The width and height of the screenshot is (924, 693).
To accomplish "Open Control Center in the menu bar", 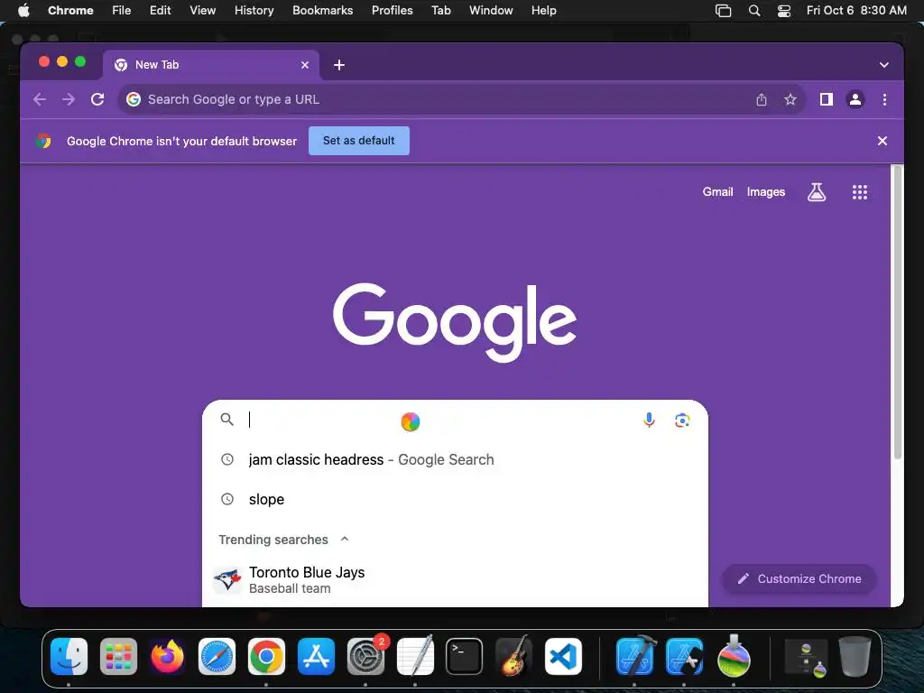I will tap(784, 11).
